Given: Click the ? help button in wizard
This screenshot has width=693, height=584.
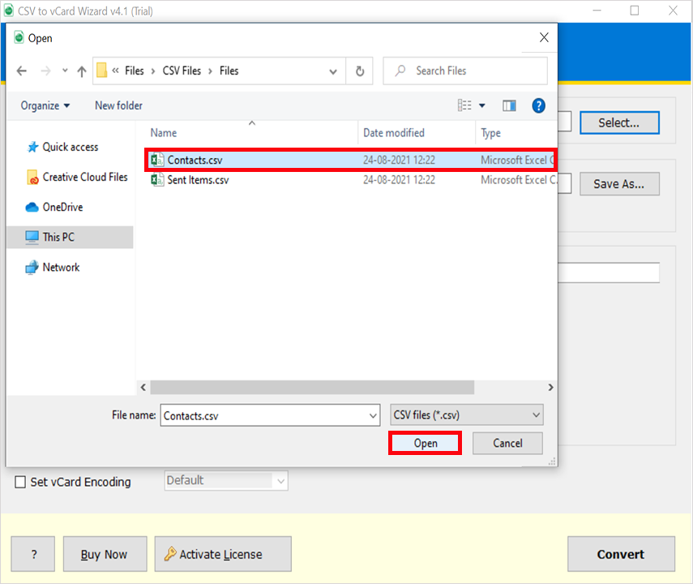Looking at the screenshot, I should point(33,554).
